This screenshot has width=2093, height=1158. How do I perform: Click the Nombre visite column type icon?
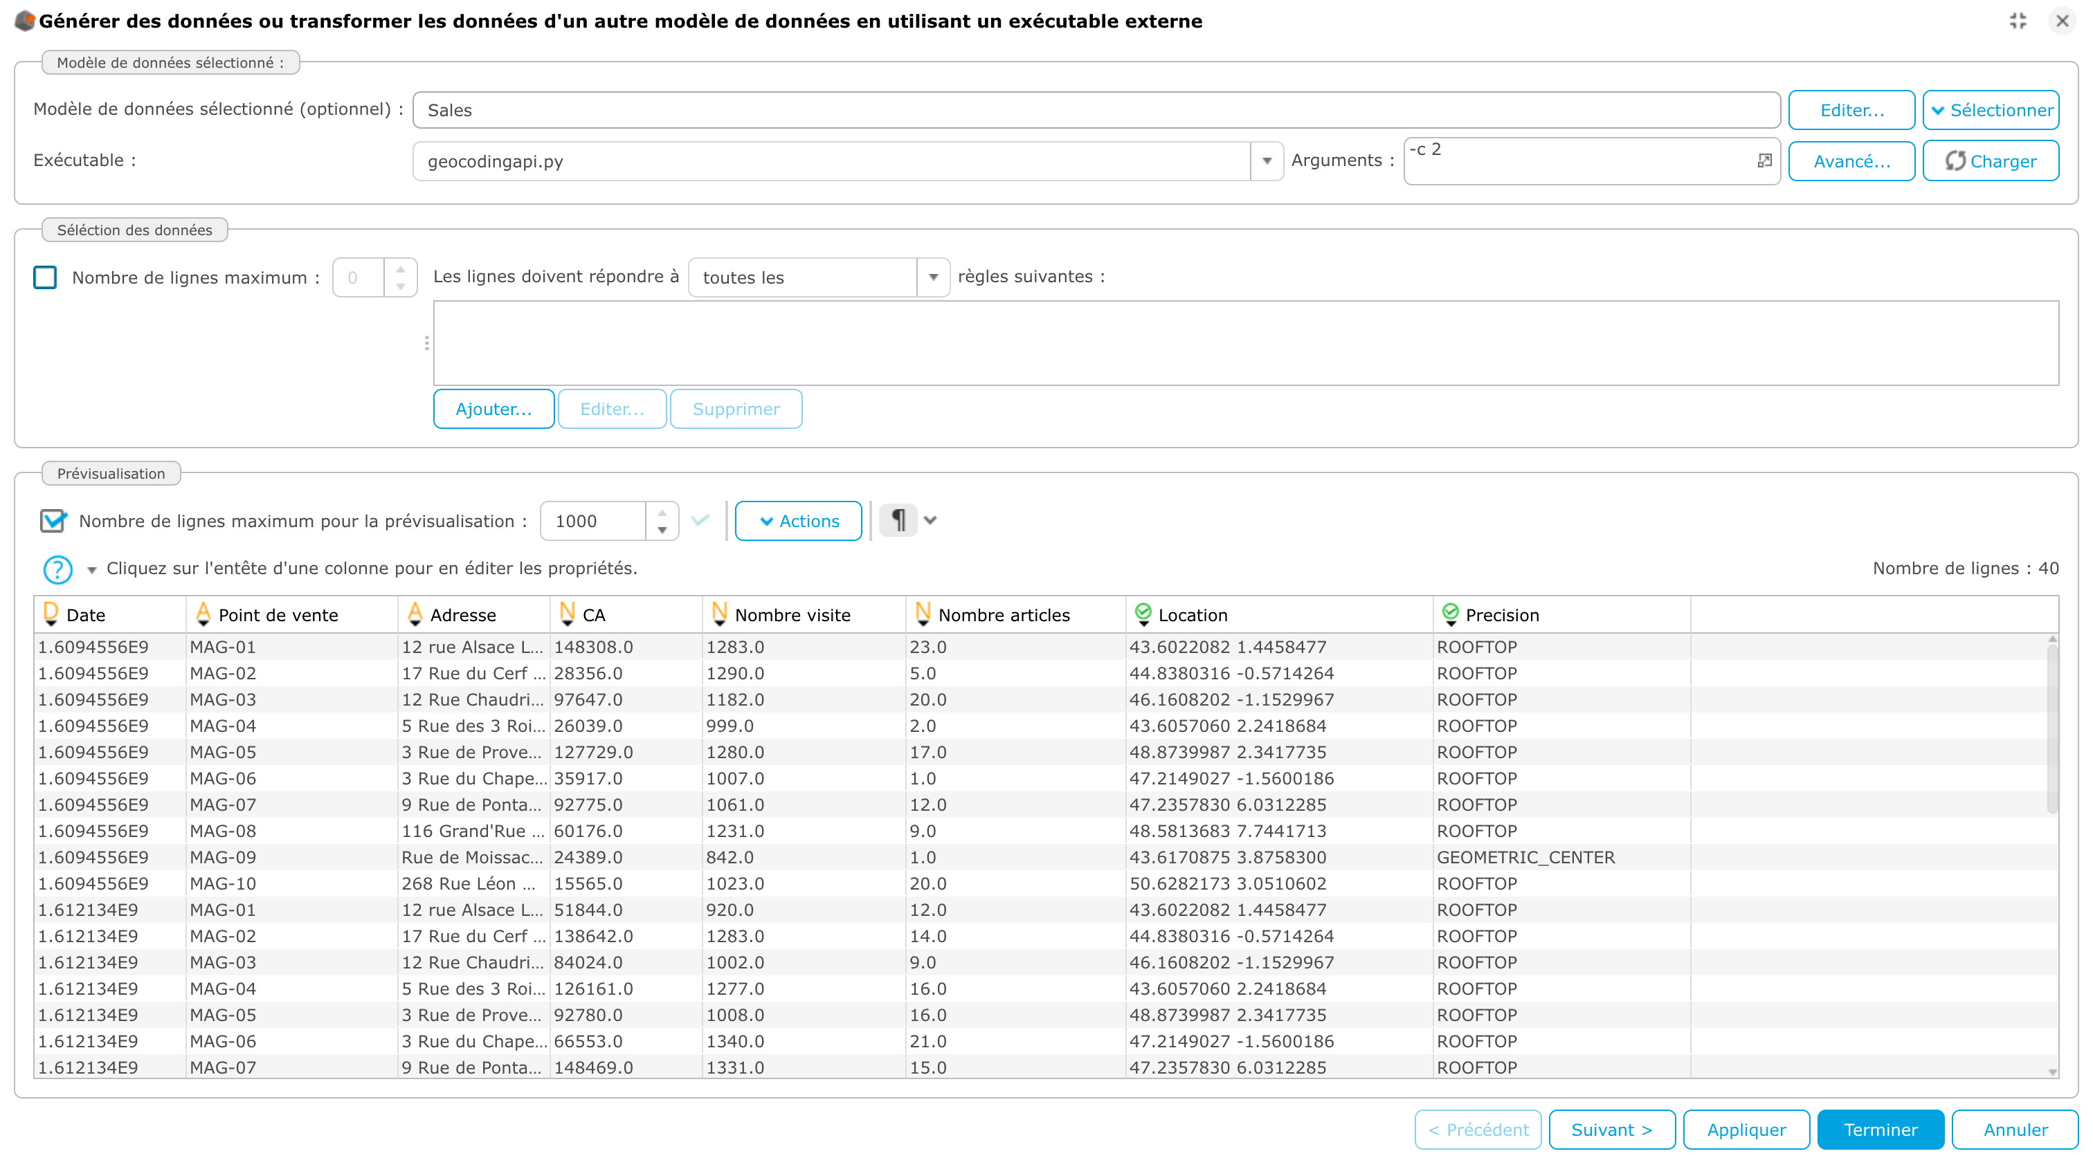tap(719, 614)
